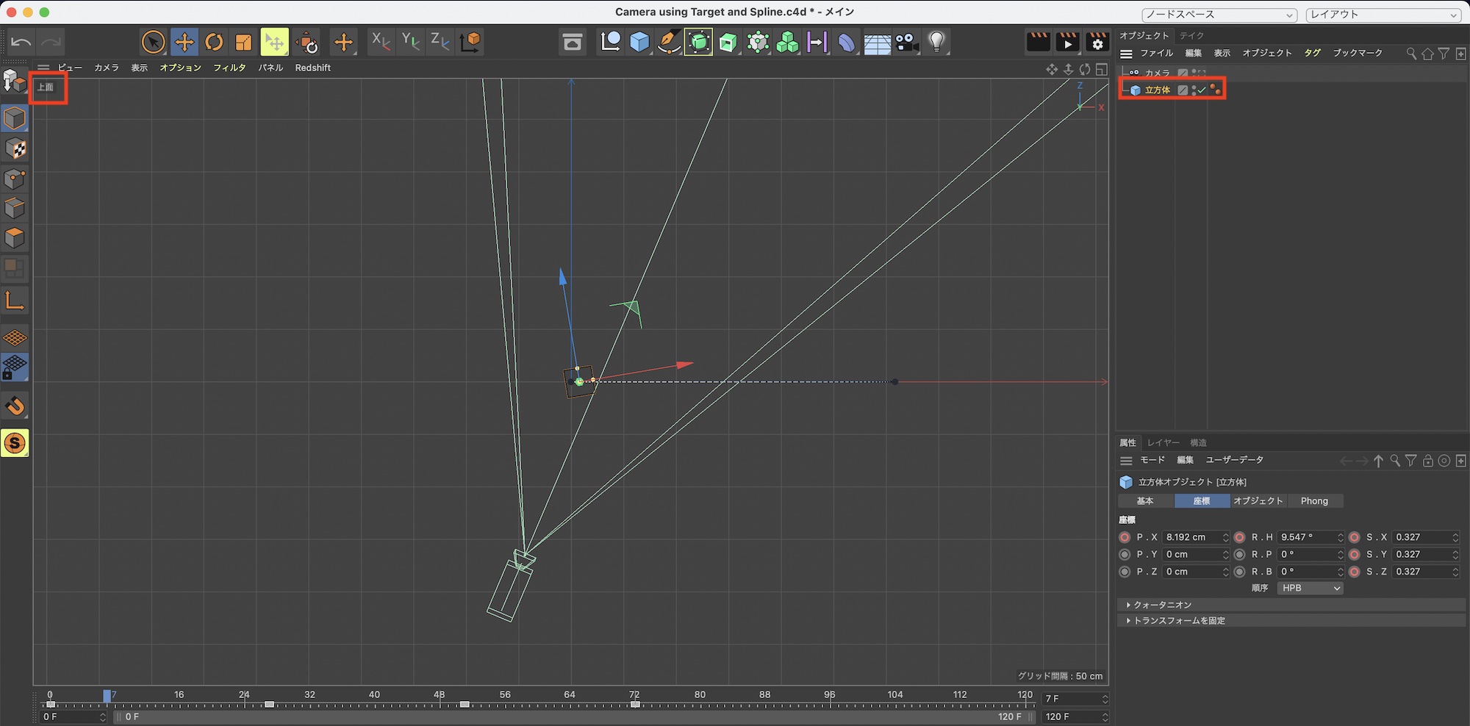
Task: Open the フィルタ viewport menu
Action: (x=229, y=68)
